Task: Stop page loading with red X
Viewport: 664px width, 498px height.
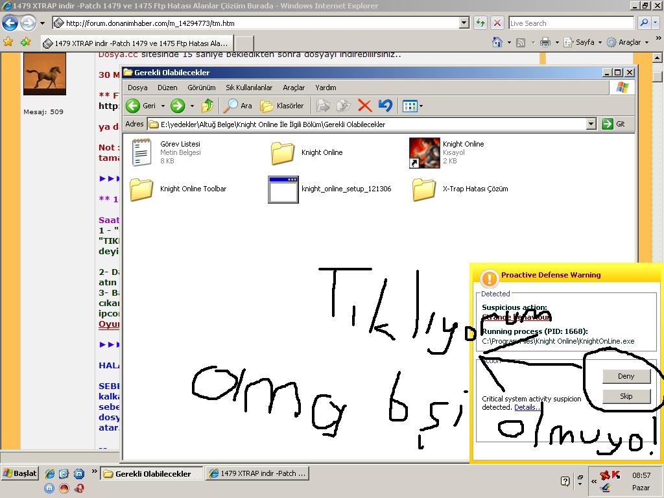Action: click(497, 23)
